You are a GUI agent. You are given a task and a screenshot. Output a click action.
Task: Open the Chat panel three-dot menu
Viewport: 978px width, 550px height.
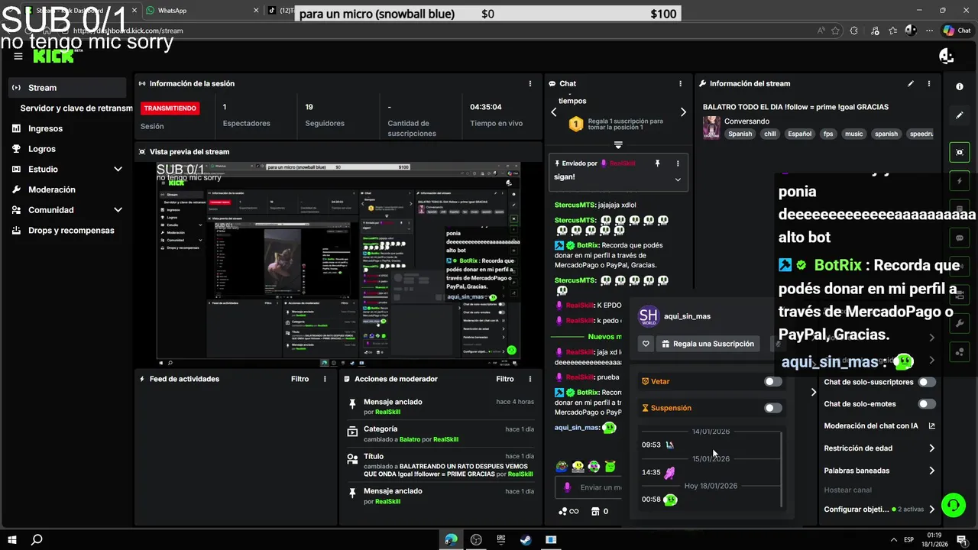coord(681,83)
